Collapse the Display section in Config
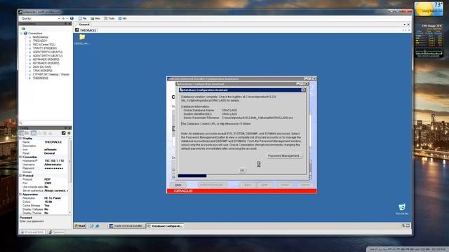This screenshot has height=252, width=449. pos(20,139)
